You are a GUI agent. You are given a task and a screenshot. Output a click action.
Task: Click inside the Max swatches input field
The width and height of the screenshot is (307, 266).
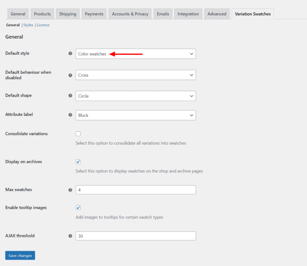point(136,190)
